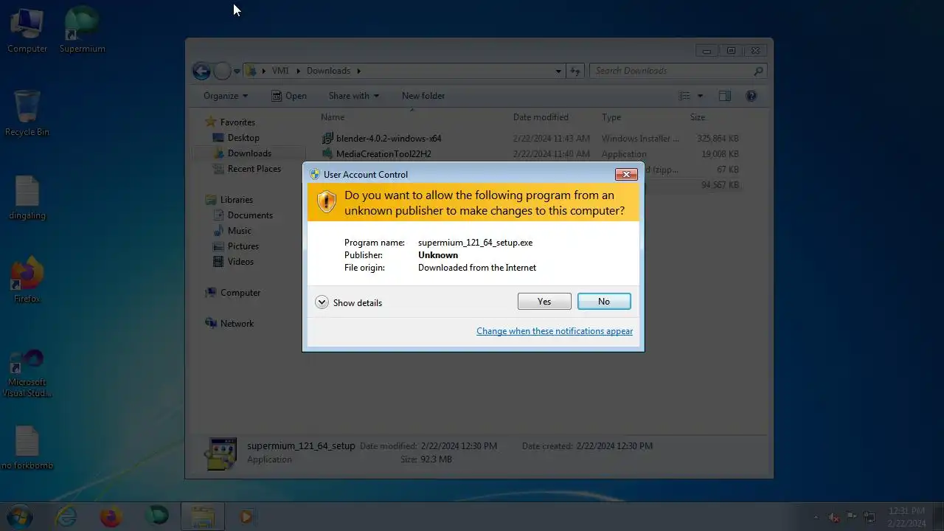Select Supermium desktop shortcut

[82, 30]
